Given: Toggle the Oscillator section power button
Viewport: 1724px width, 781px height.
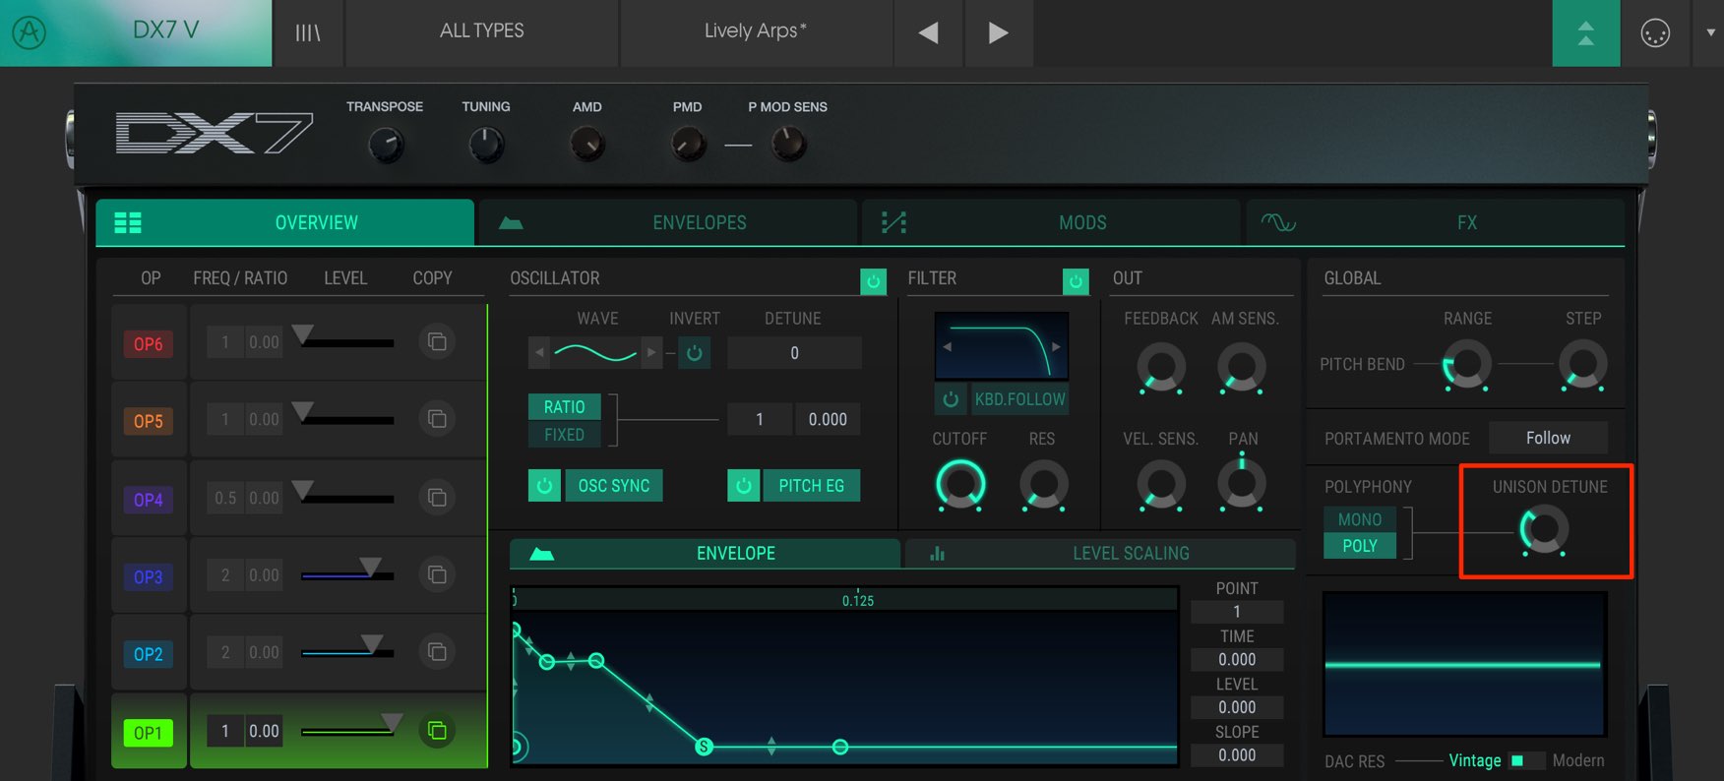Looking at the screenshot, I should pos(873,281).
